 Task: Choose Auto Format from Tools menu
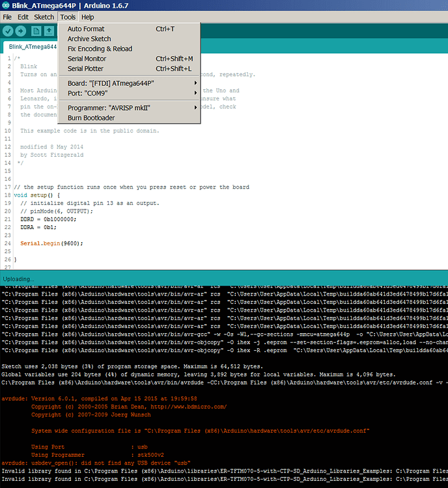(x=129, y=29)
